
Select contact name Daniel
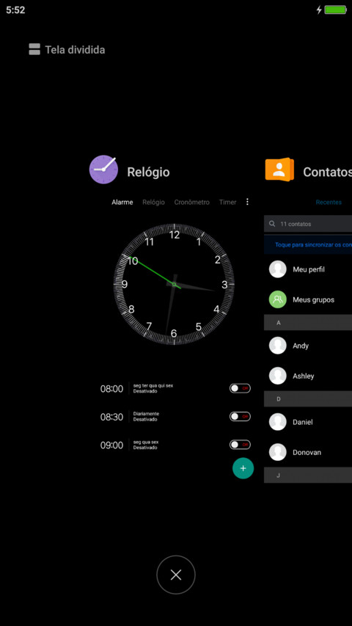[x=303, y=422]
